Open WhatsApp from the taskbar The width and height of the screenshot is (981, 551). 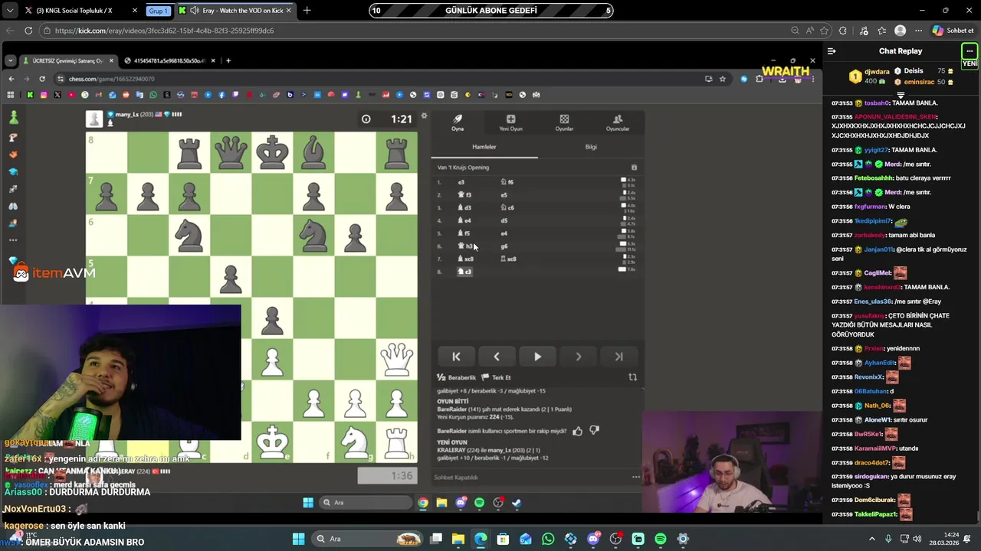click(548, 539)
